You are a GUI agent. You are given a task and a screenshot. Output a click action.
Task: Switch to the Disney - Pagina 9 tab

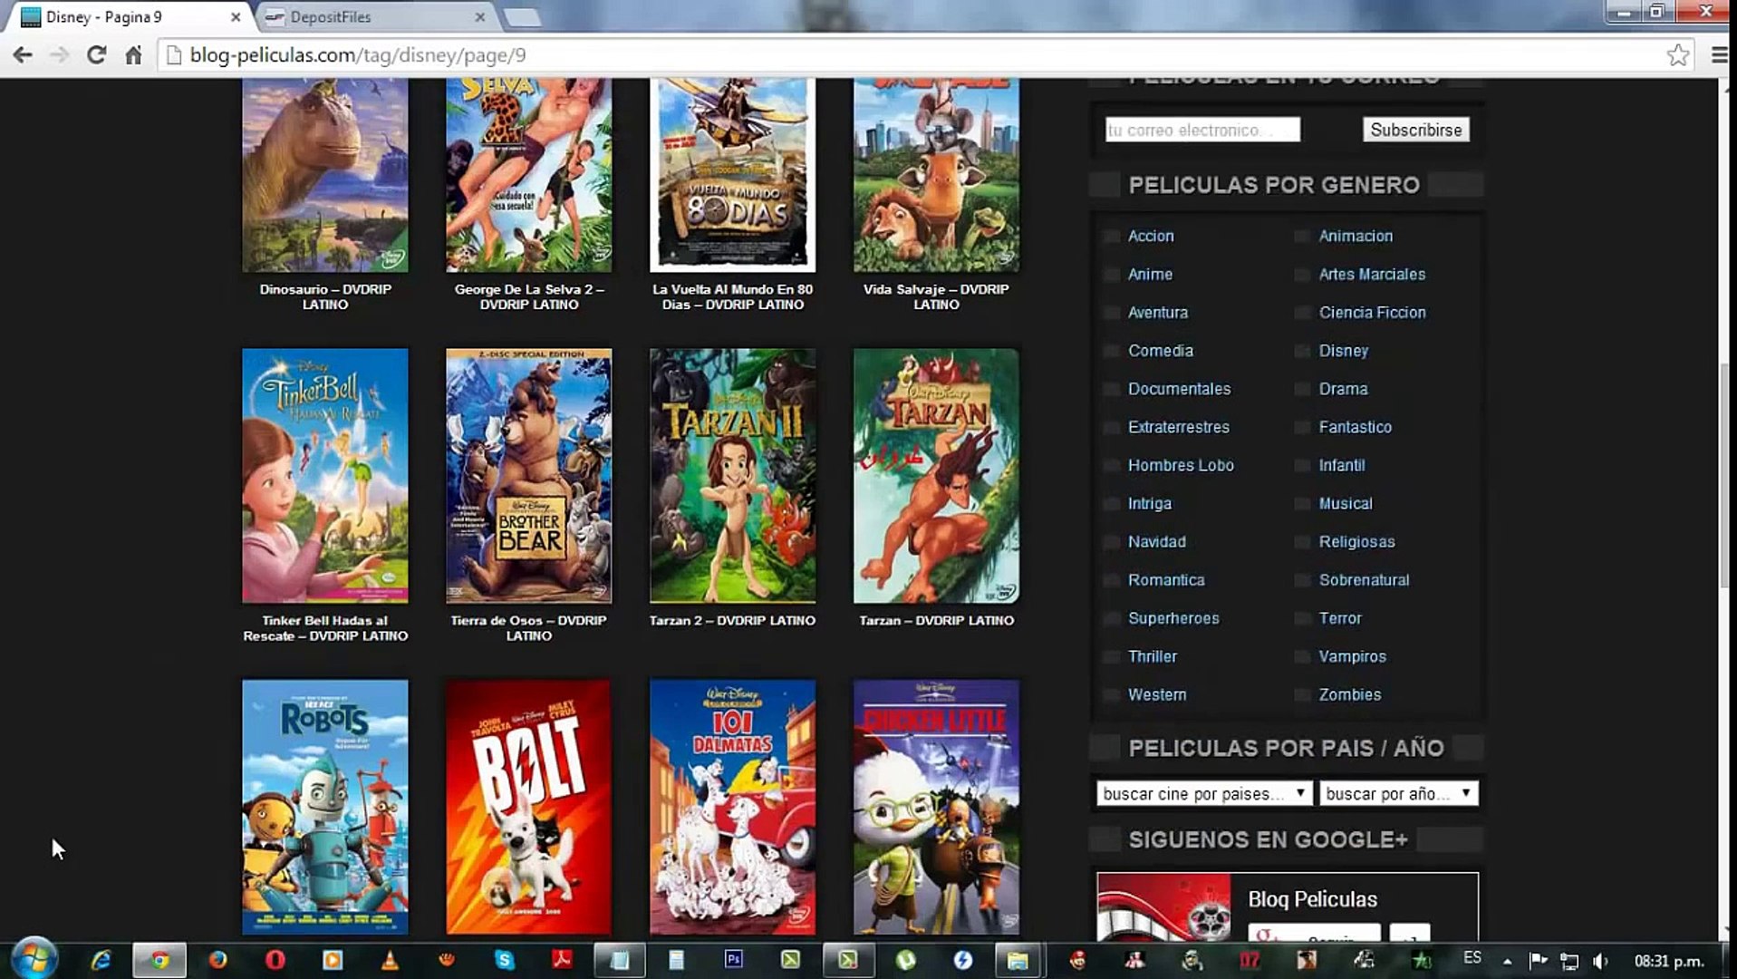[127, 17]
